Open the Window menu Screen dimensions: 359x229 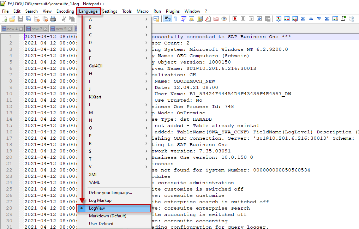pyautogui.click(x=192, y=11)
